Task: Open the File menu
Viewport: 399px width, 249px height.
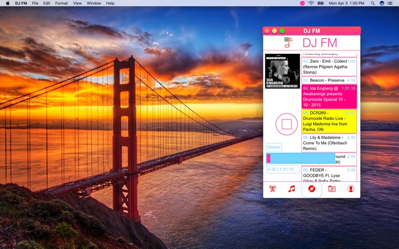Action: (35, 3)
